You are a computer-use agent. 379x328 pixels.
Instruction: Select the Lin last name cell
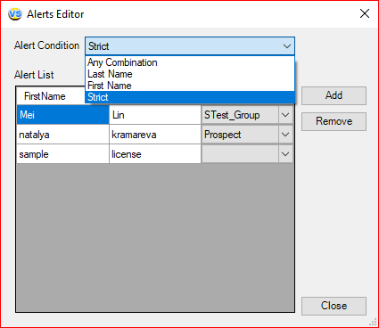click(155, 115)
